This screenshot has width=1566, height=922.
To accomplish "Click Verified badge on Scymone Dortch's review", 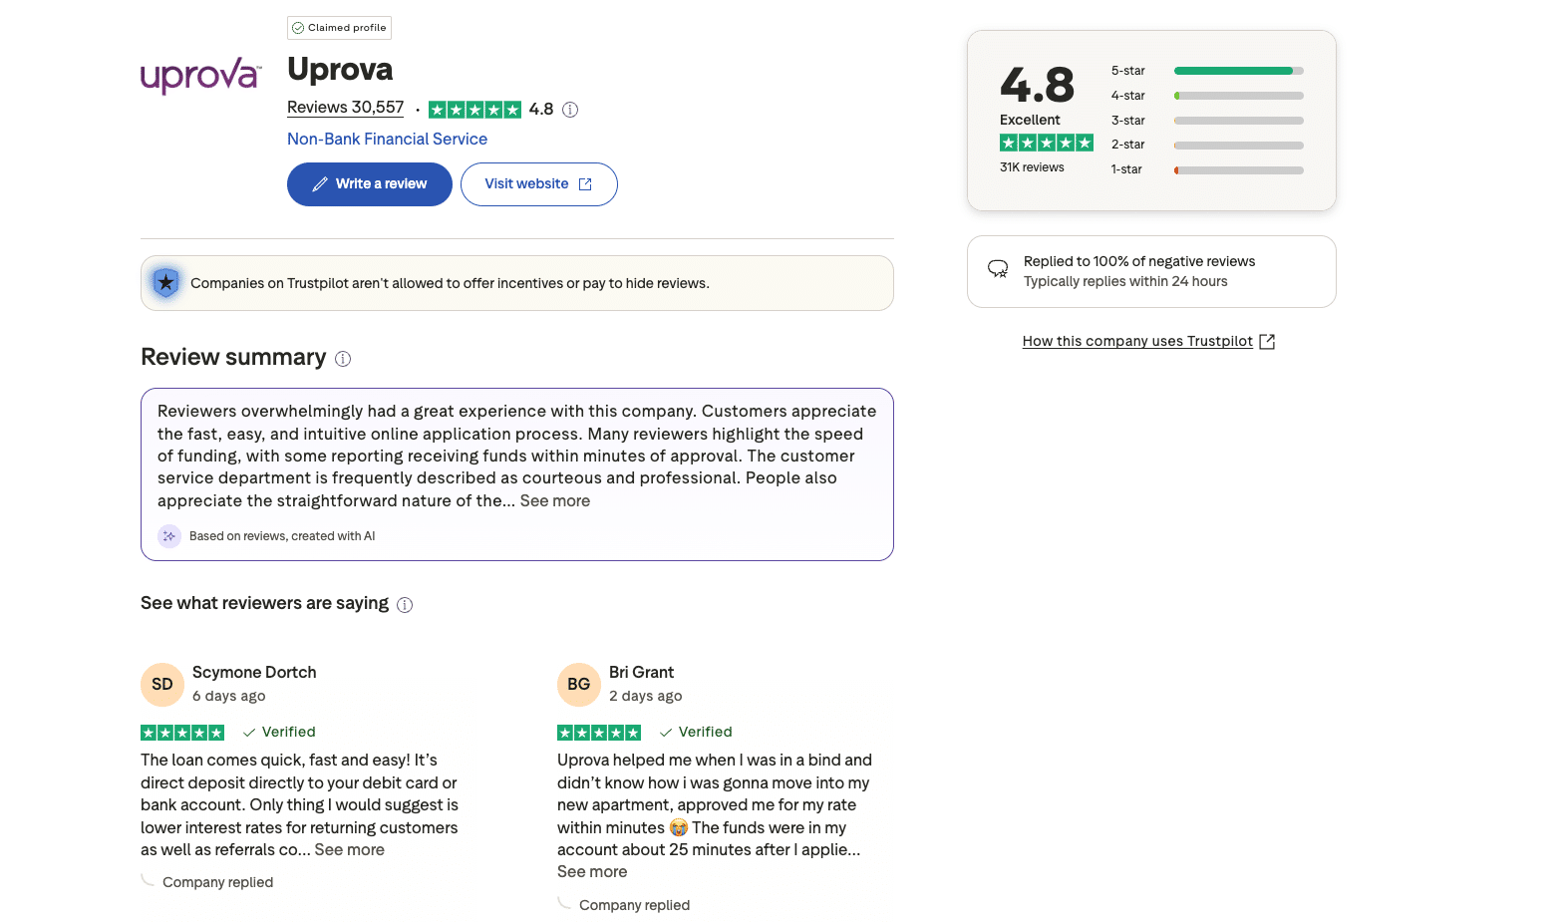I will click(x=279, y=732).
